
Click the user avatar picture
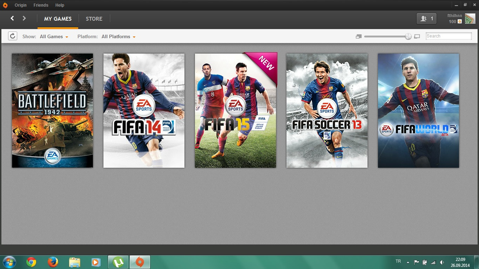470,19
